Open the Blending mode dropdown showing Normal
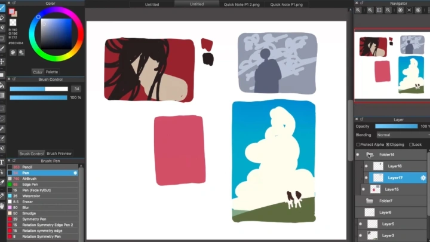 (x=403, y=135)
